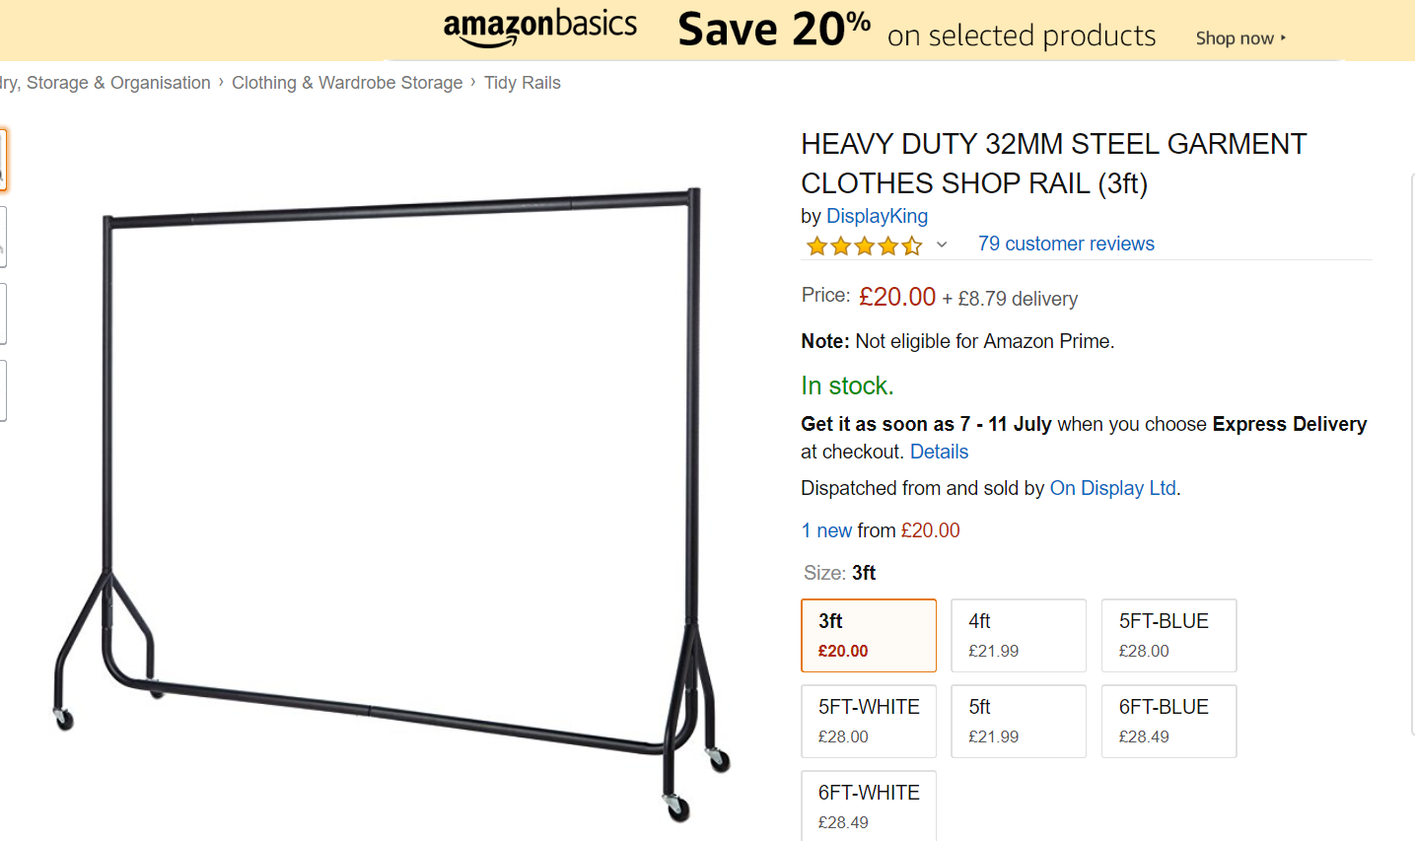Click Shop now on the AmazonBasics banner

pos(1239,38)
